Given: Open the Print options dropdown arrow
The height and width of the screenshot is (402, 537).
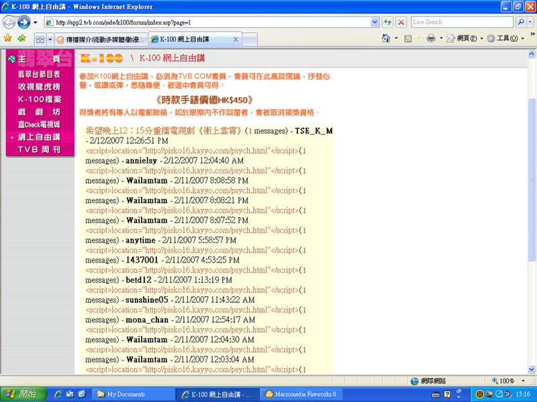Looking at the screenshot, I should click(x=441, y=38).
